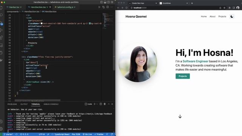Toggle the bottom panel layout icon
Image resolution: width=242 pixels, height=136 pixels.
(x=105, y=2)
